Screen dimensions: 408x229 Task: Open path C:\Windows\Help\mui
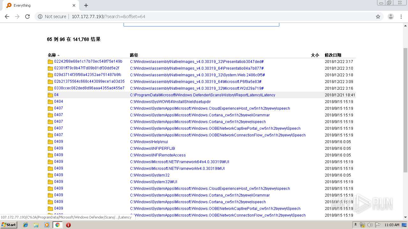(149, 142)
